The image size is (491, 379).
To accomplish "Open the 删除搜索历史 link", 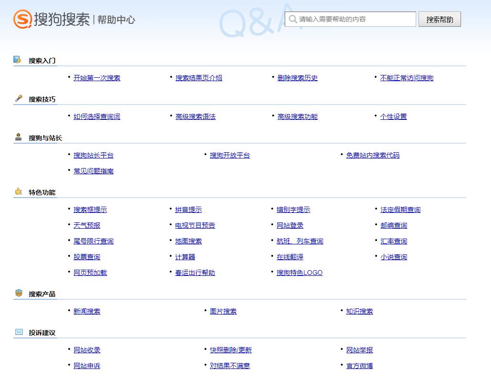I will coord(297,78).
